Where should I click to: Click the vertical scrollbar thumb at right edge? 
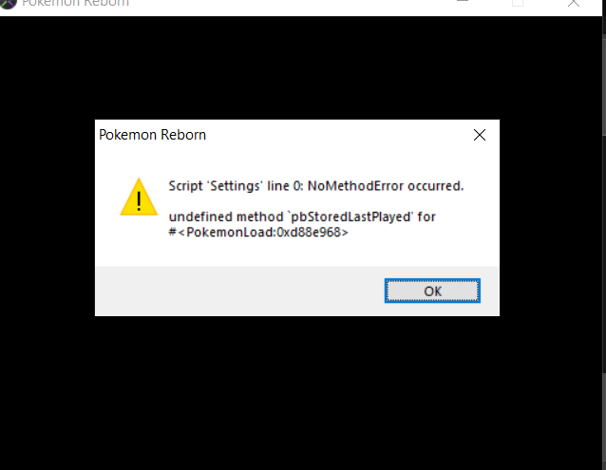pyautogui.click(x=604, y=85)
